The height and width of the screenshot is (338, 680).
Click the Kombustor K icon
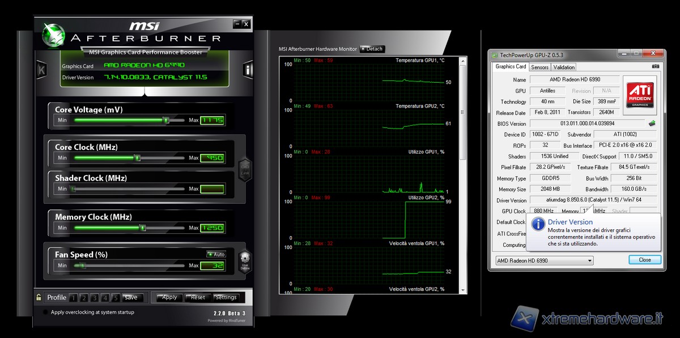41,70
